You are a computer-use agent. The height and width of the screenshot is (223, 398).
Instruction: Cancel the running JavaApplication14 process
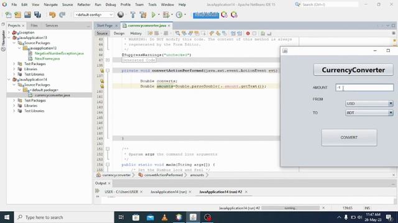click(323, 208)
